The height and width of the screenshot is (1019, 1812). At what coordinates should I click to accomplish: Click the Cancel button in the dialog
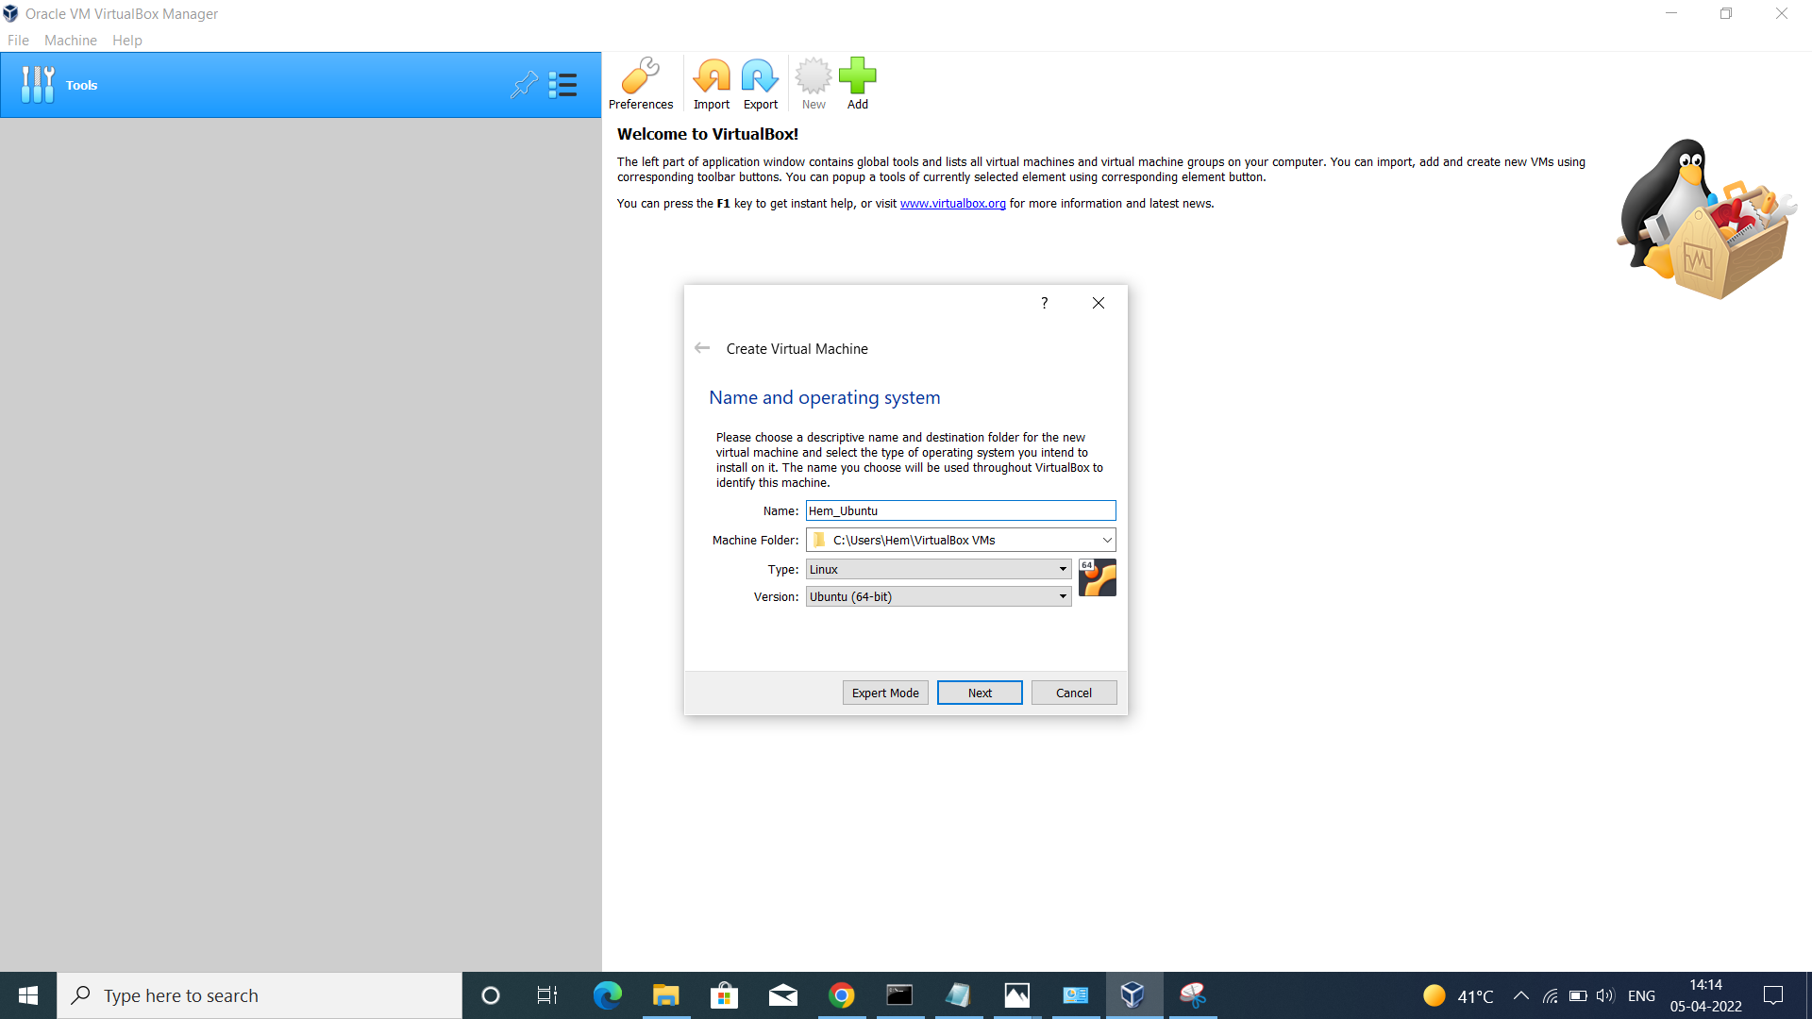pyautogui.click(x=1074, y=693)
